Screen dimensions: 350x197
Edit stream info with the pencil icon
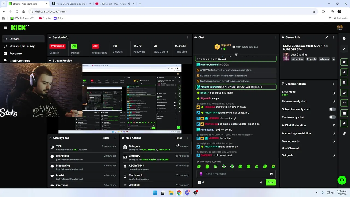(326, 37)
